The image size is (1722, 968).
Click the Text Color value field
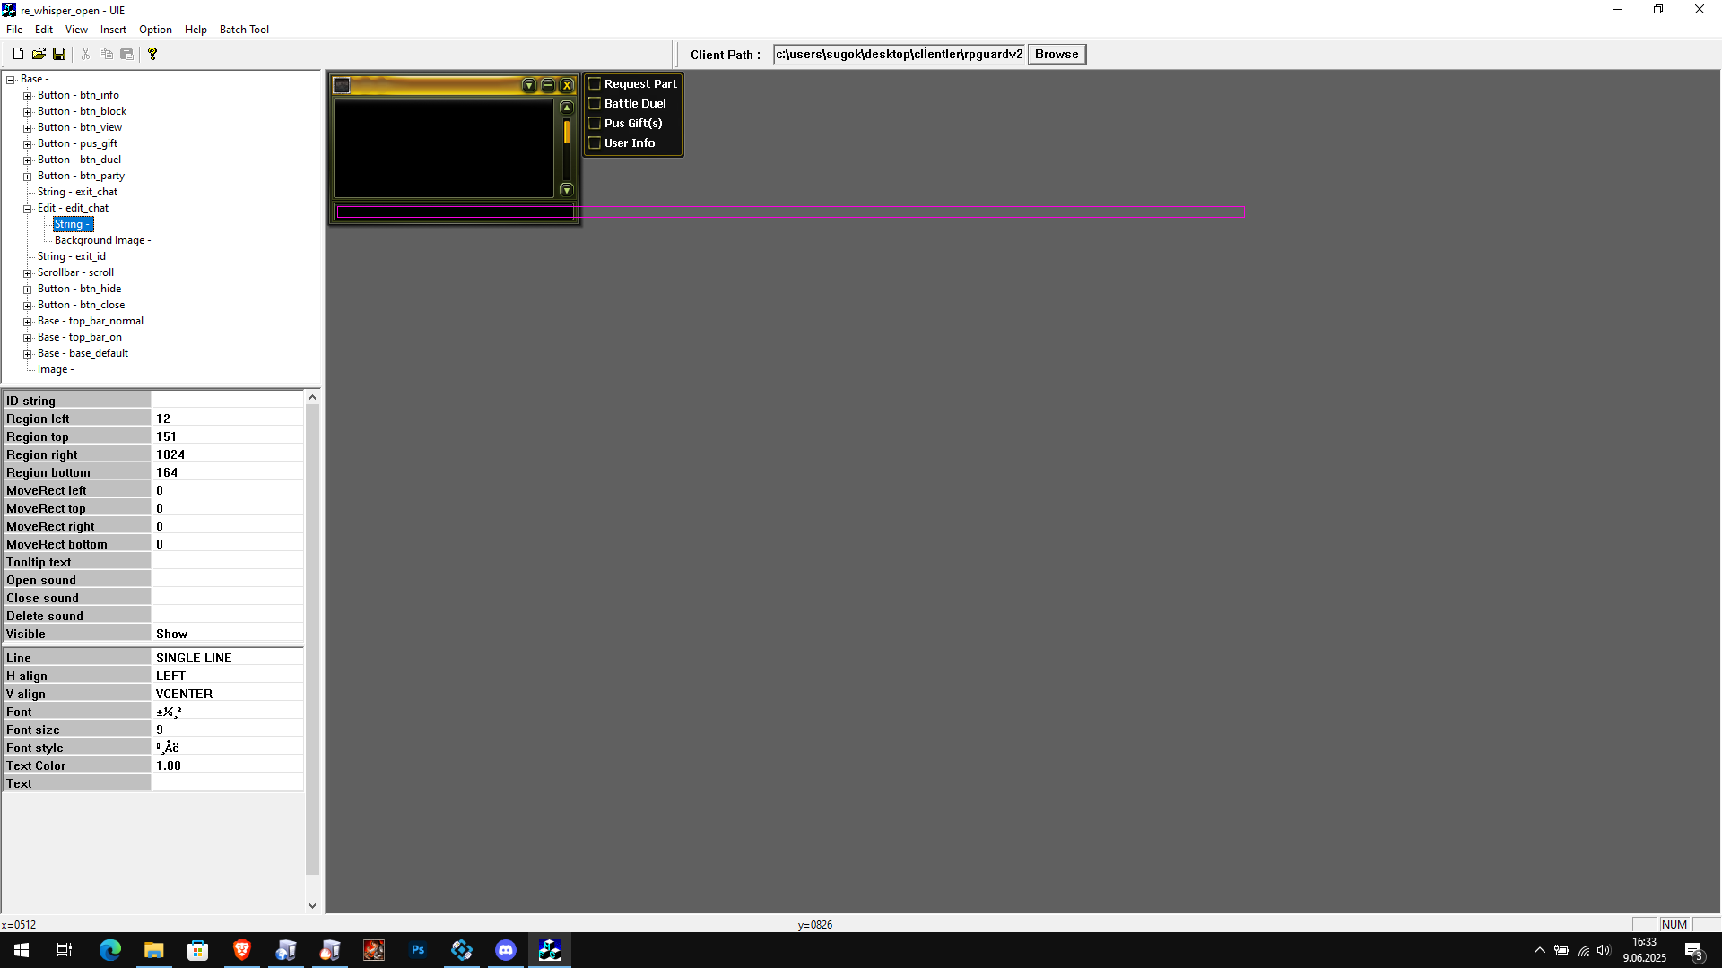(228, 765)
